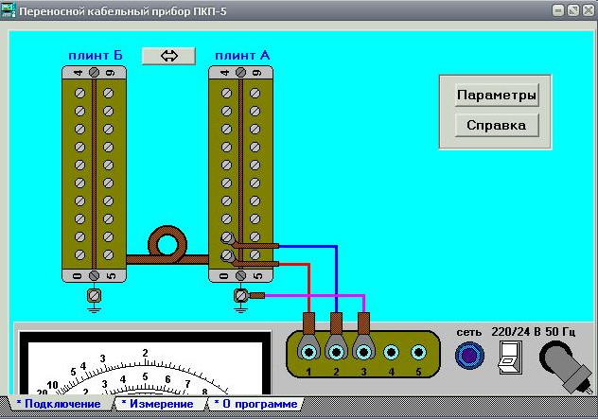Open the О программе tab
Viewport: 598px width, 419px height.
tap(259, 404)
